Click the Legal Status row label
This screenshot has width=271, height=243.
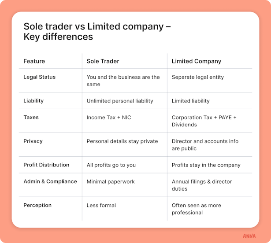click(39, 77)
